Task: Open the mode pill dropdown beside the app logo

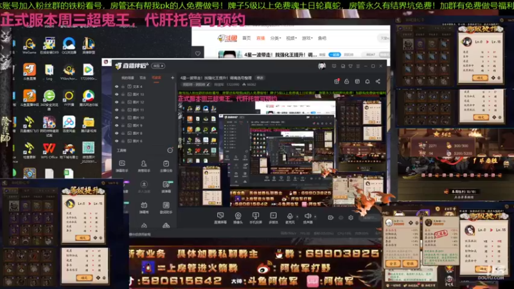Action: (x=158, y=66)
